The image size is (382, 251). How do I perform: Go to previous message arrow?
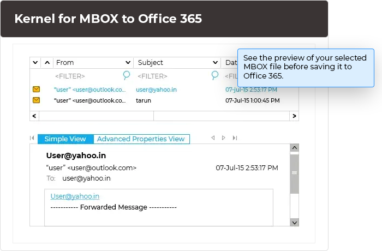coord(213,138)
